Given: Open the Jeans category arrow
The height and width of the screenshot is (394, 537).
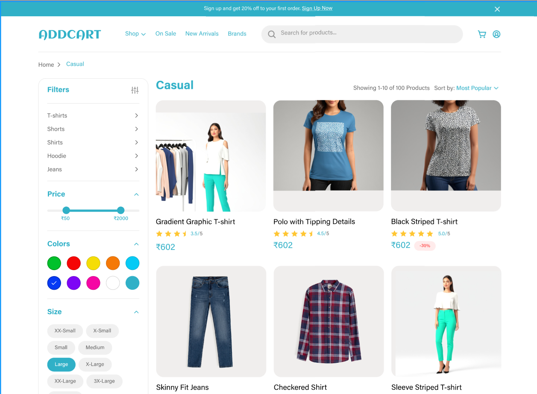Looking at the screenshot, I should point(136,169).
